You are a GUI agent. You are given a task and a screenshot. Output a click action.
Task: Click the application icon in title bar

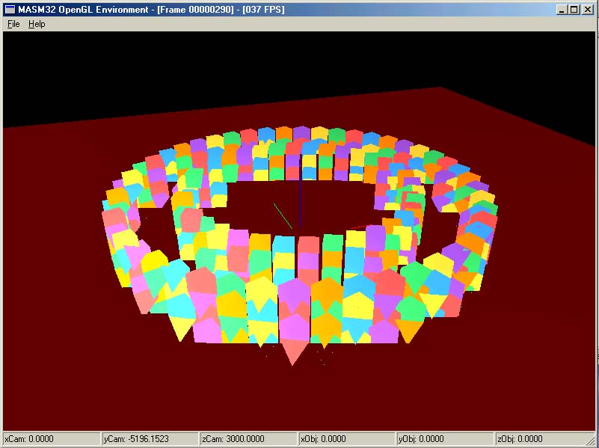pyautogui.click(x=10, y=10)
